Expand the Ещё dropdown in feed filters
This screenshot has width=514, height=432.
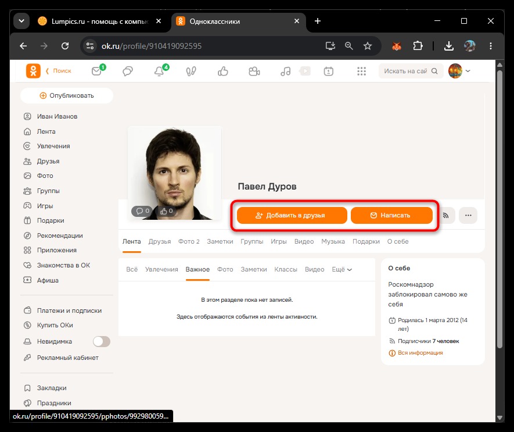pos(342,270)
